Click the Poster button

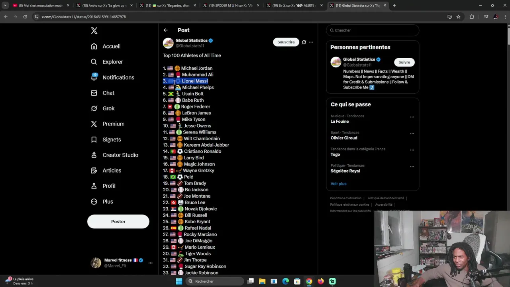pyautogui.click(x=118, y=222)
